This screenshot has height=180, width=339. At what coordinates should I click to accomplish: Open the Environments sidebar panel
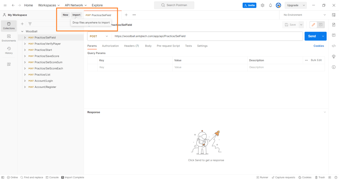(x=9, y=38)
